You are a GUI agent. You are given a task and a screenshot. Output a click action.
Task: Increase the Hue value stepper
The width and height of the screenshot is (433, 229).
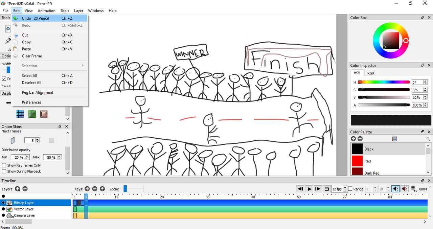coord(426,81)
